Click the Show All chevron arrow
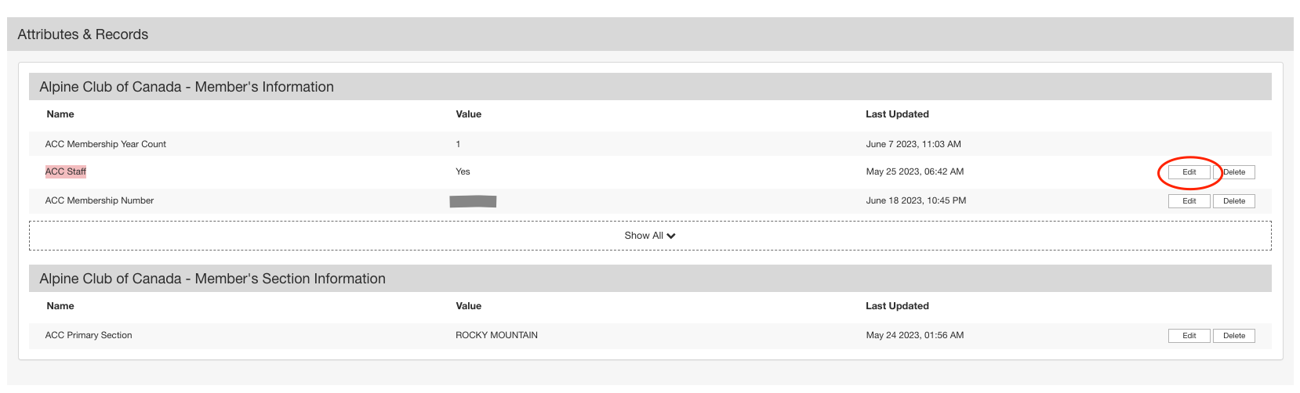This screenshot has width=1300, height=393. 671,236
